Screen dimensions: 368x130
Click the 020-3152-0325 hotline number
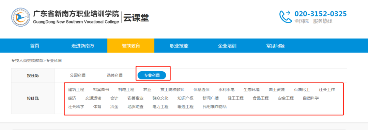(x=321, y=14)
